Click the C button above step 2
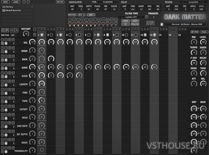 tap(48, 29)
